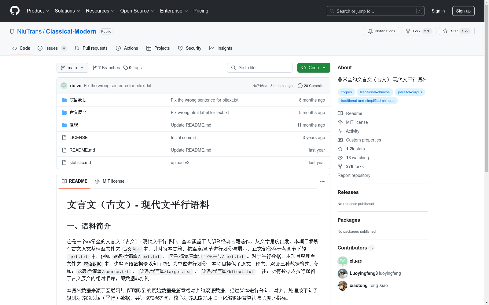The width and height of the screenshot is (489, 305).
Task: Open the main branch selector dropdown
Action: coord(72,68)
